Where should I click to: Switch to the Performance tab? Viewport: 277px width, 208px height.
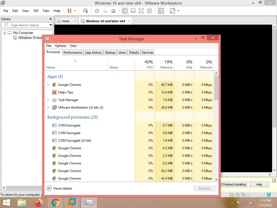point(73,53)
